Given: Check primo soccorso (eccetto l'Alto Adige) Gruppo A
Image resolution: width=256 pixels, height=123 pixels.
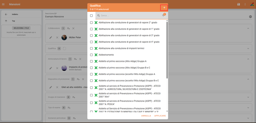Looking at the screenshot, I should 92,74.
